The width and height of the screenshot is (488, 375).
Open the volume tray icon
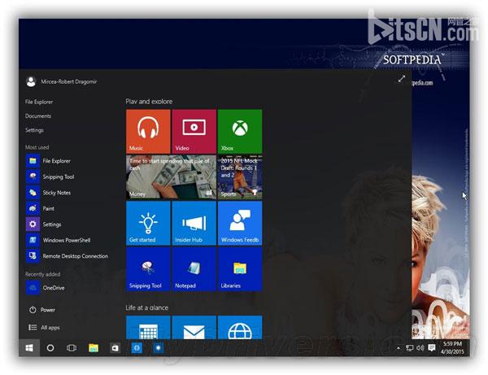(x=420, y=348)
